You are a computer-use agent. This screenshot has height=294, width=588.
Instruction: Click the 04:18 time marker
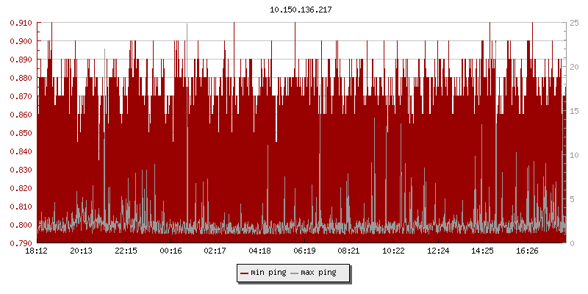(259, 251)
